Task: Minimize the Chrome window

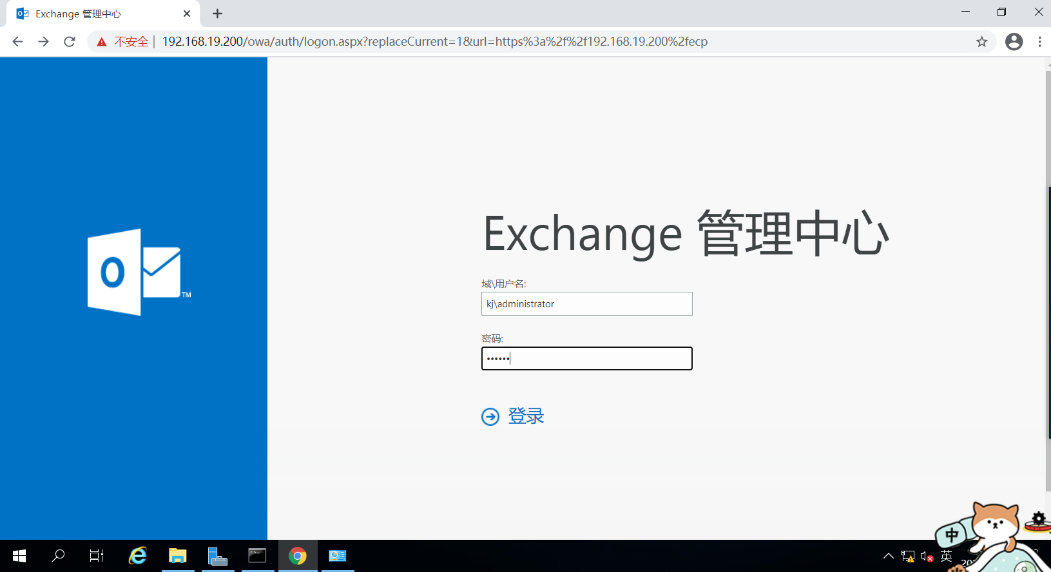Action: tap(965, 12)
